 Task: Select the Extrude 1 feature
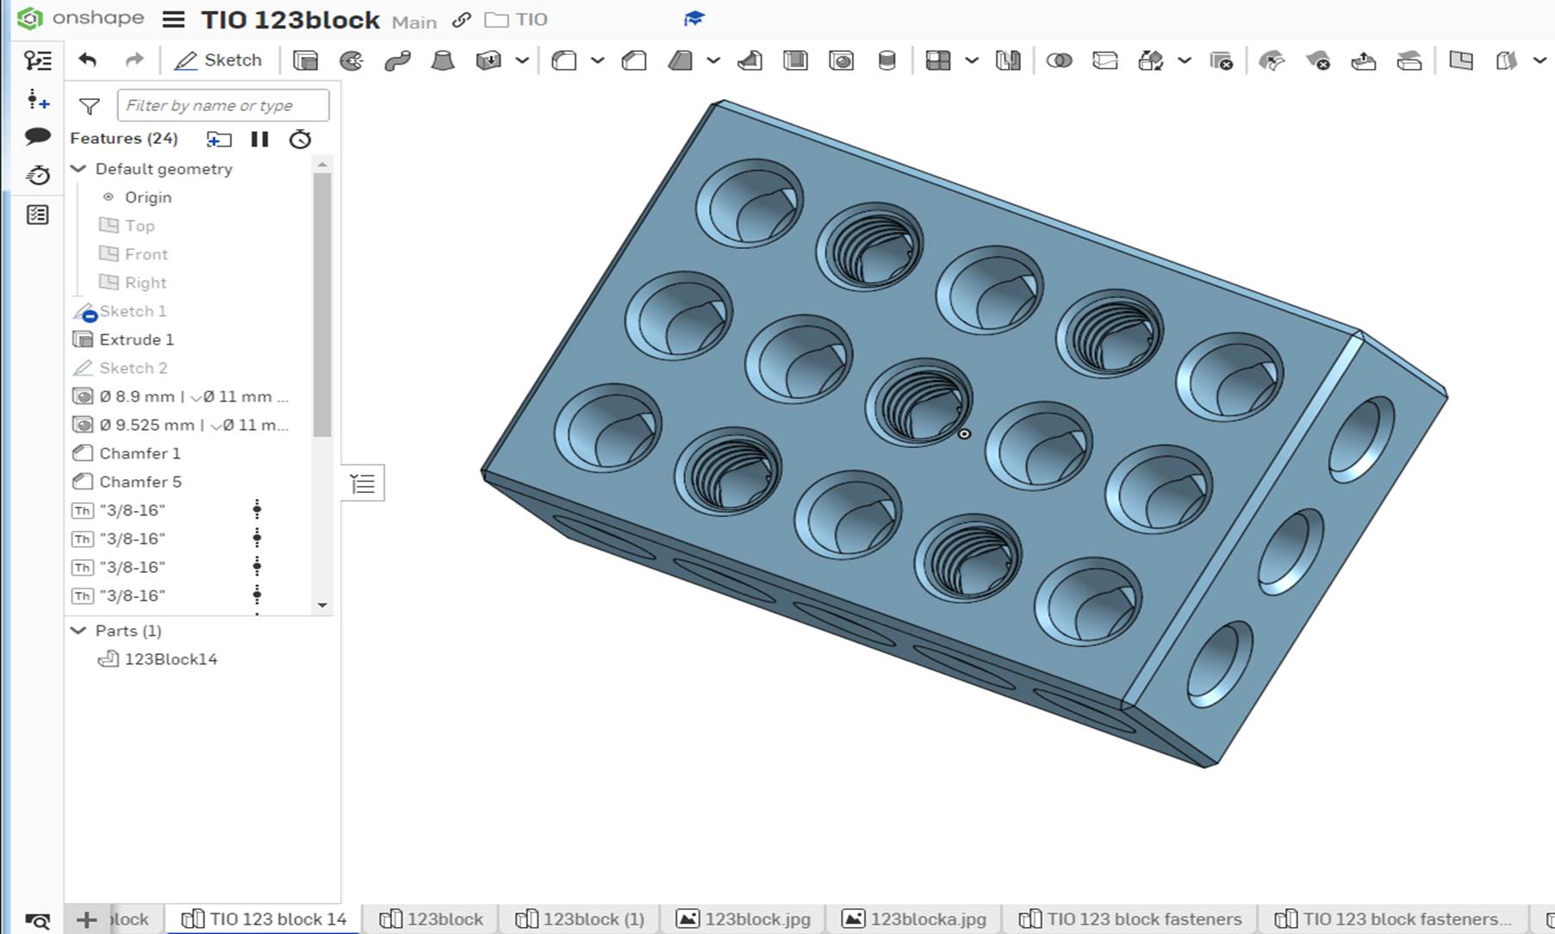136,339
